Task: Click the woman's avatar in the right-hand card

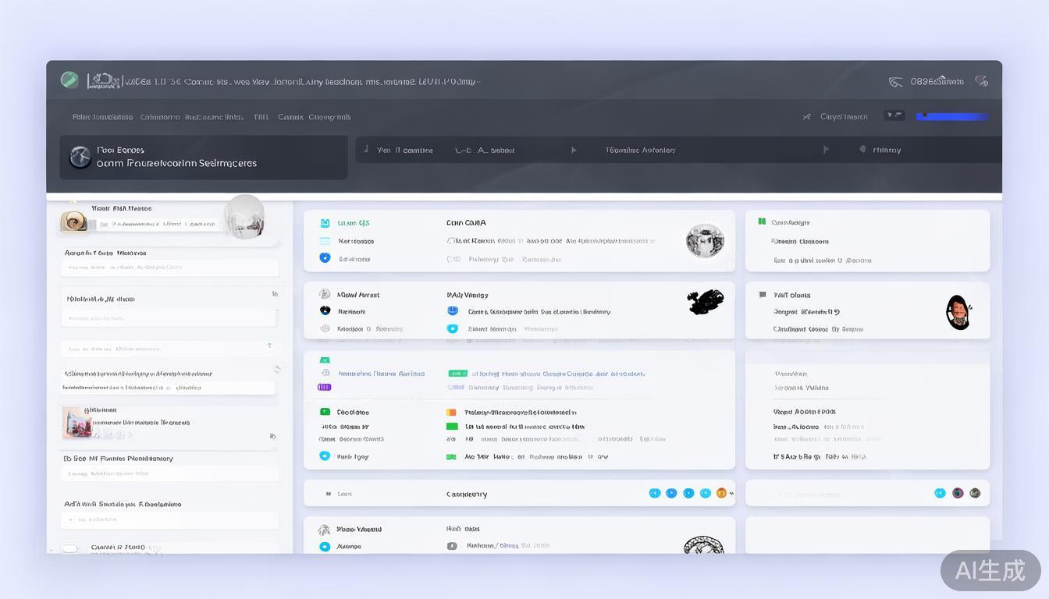Action: 958,312
